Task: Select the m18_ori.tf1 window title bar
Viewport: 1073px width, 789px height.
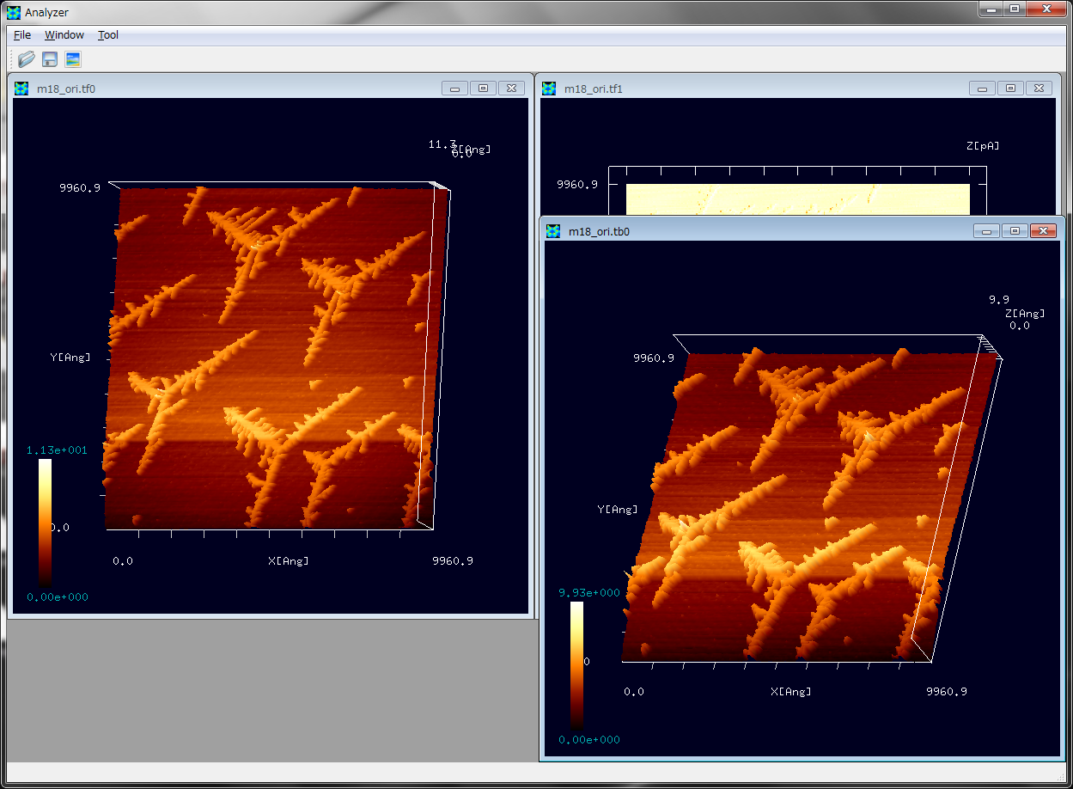Action: coord(756,88)
